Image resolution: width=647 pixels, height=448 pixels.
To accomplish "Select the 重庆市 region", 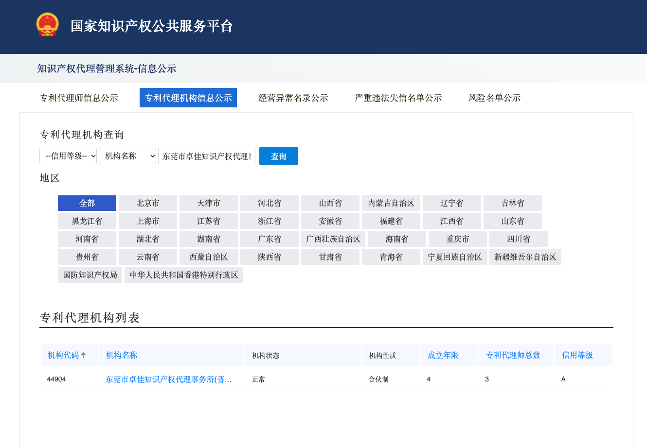I will coord(458,239).
